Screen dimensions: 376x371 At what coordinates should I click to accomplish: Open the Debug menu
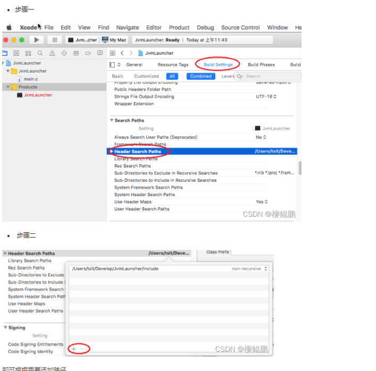pos(205,28)
